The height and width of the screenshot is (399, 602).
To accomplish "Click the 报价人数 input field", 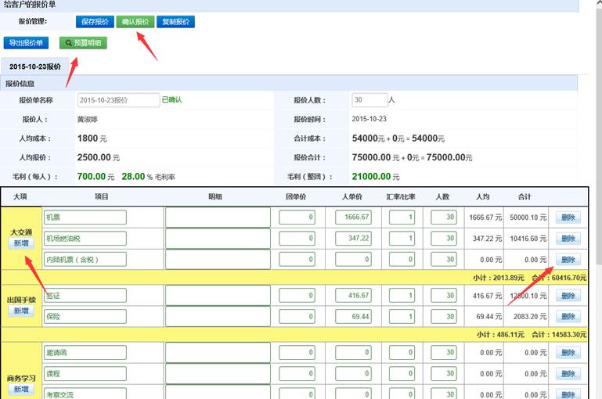I will pyautogui.click(x=369, y=100).
